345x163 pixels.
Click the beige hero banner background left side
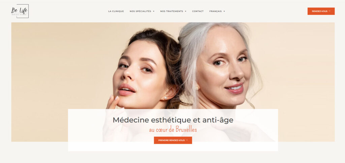[x=55, y=81]
